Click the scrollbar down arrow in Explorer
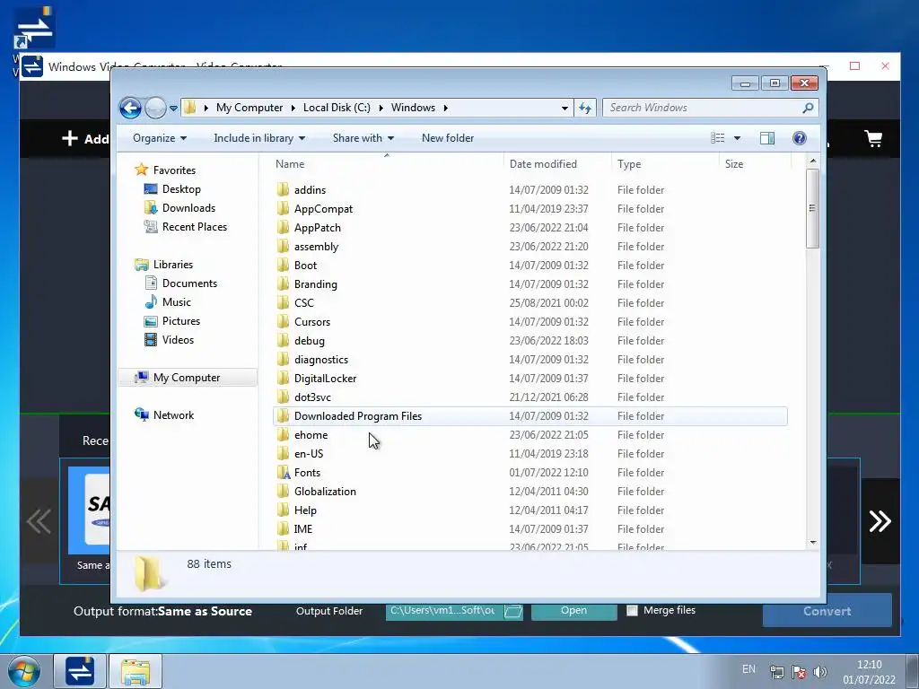Viewport: 919px width, 689px height. click(813, 543)
